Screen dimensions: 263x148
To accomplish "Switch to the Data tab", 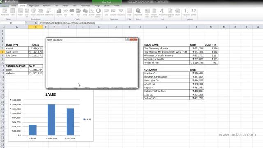I will [x=57, y=5].
